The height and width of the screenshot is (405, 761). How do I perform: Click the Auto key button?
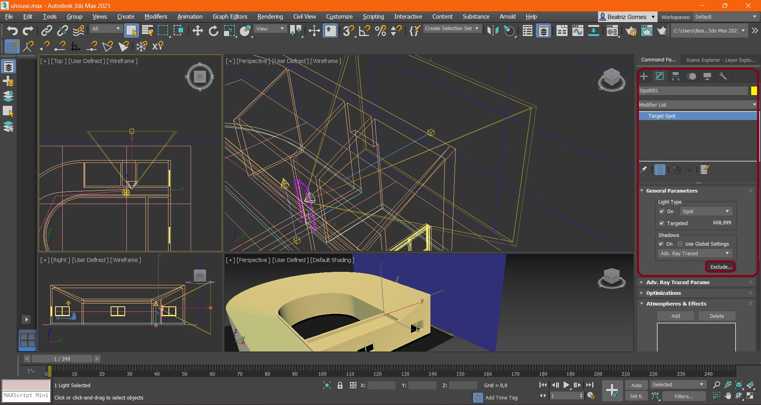pos(636,385)
